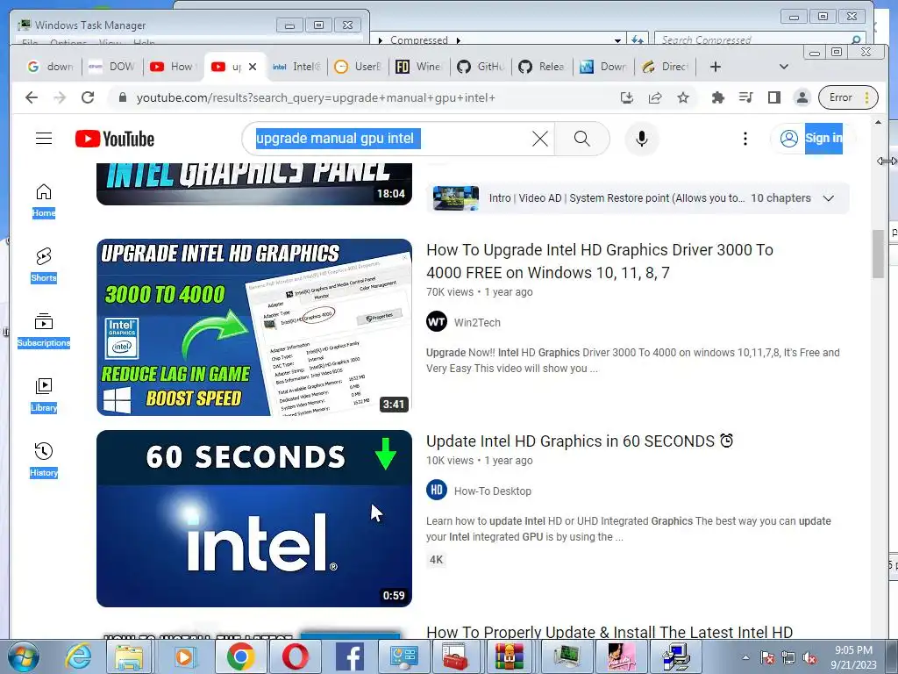
Task: Open the Explorer address bar dropdown arrow
Action: coord(617,40)
